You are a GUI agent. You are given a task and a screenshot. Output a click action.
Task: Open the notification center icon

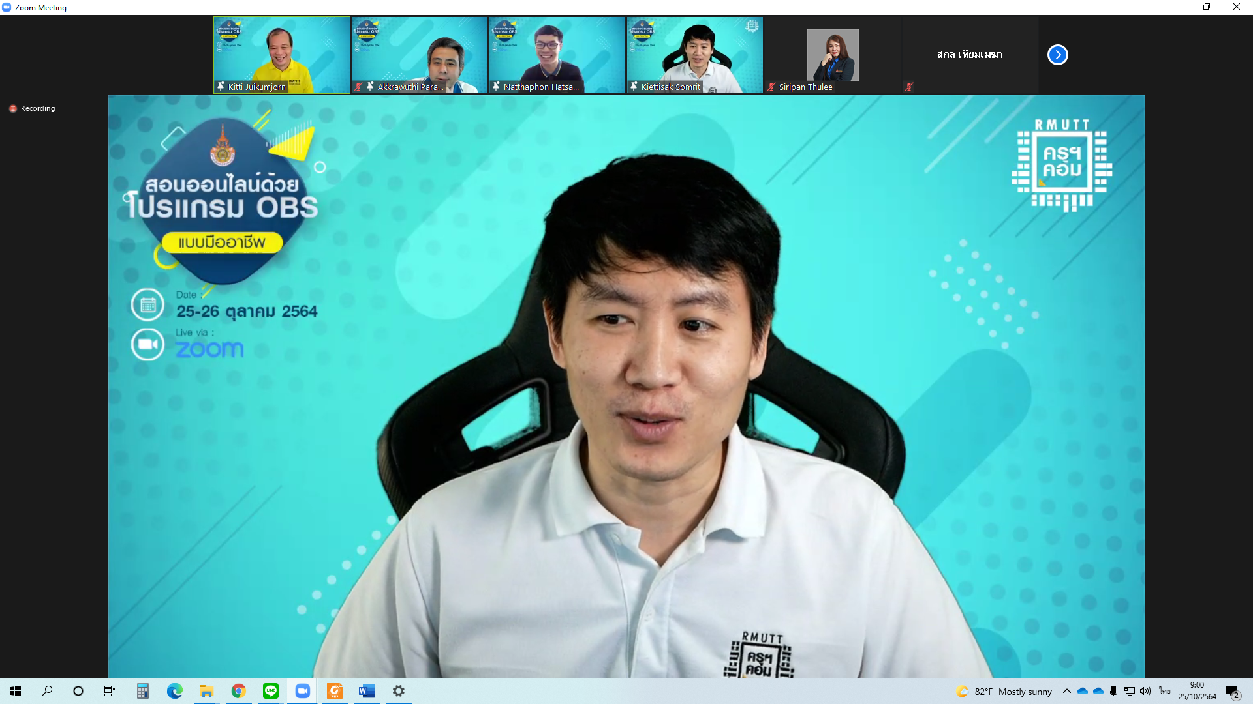(1233, 691)
